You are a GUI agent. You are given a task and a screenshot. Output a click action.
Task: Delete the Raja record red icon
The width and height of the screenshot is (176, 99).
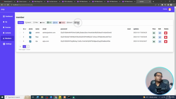pyautogui.click(x=166, y=37)
